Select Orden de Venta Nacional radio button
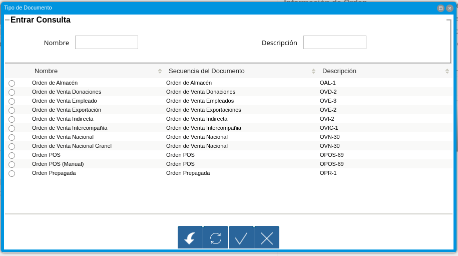 click(x=12, y=137)
